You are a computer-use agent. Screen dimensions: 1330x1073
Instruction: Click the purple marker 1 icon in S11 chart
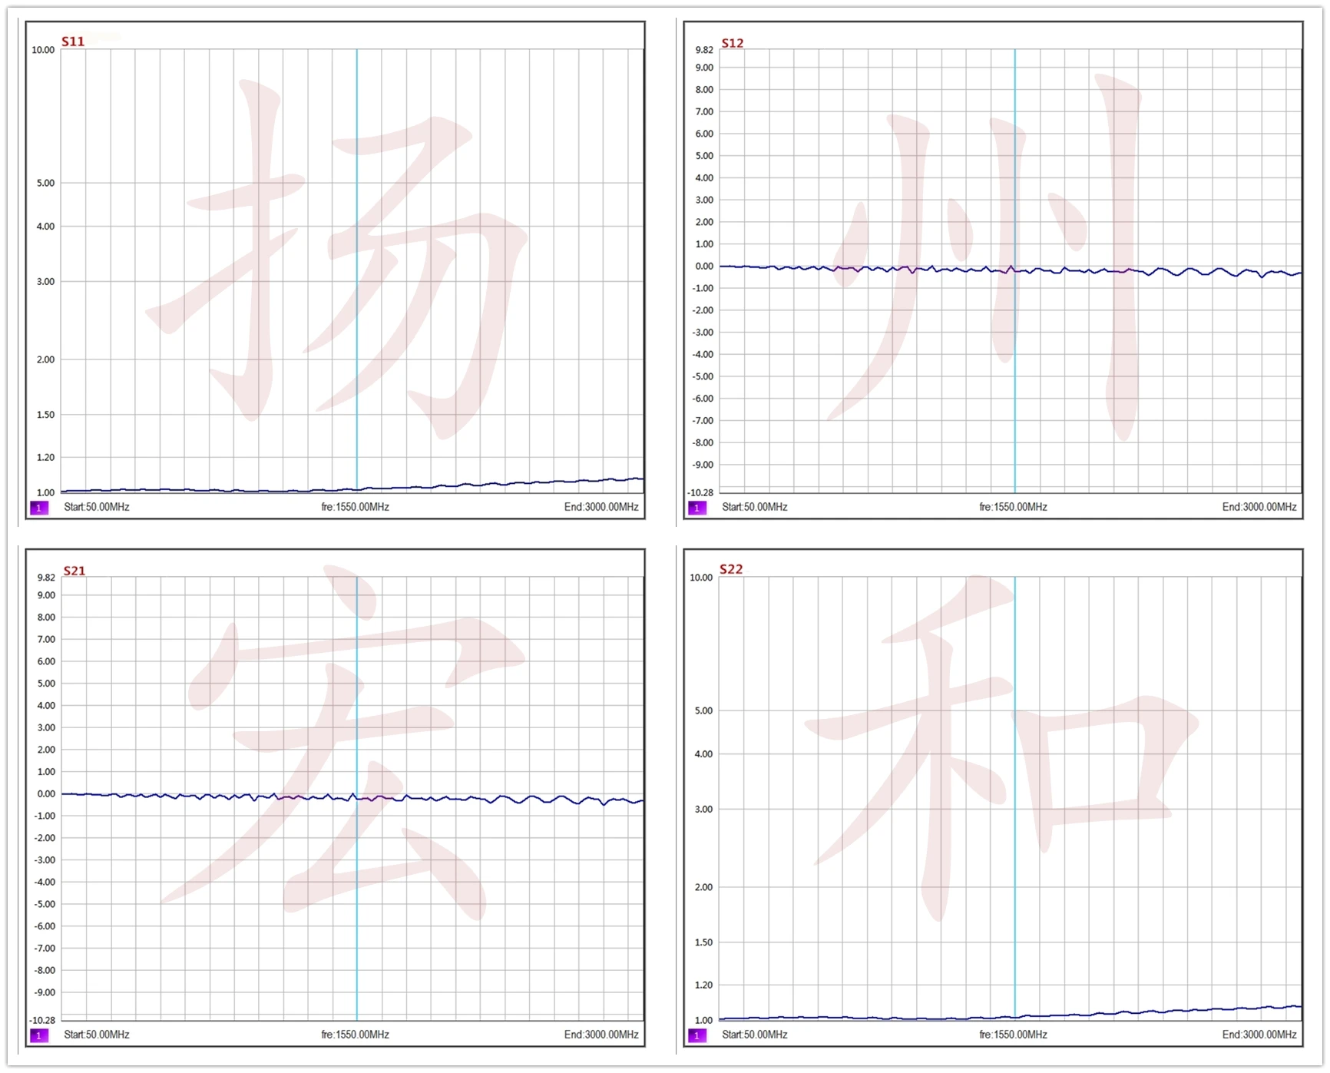39,508
